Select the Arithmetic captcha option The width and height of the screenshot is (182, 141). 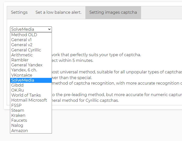[22, 55]
